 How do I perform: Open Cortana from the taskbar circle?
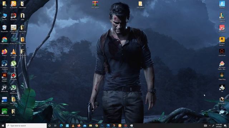coord(49,126)
